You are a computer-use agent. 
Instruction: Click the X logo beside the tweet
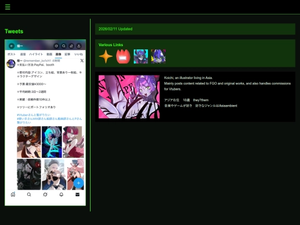[x=82, y=61]
